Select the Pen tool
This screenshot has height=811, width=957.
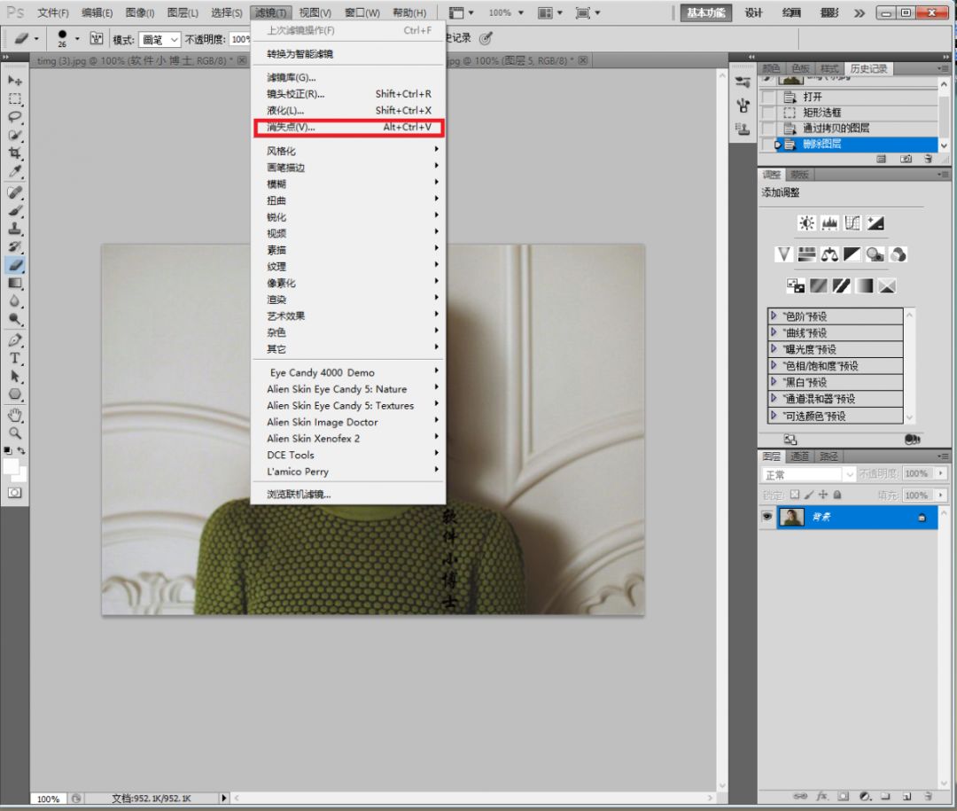point(15,340)
